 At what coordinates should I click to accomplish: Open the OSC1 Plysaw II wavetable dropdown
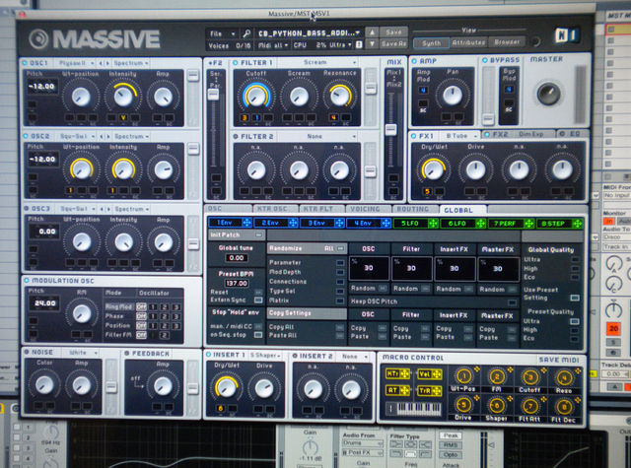[75, 63]
